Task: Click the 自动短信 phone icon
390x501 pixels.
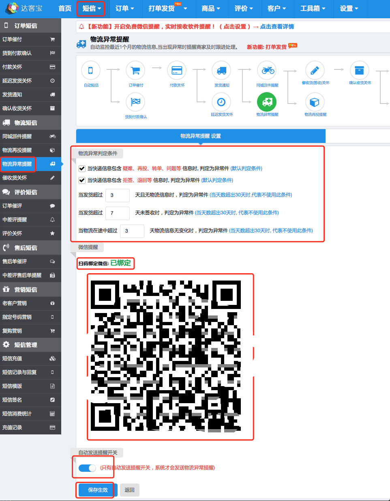Action: point(91,70)
